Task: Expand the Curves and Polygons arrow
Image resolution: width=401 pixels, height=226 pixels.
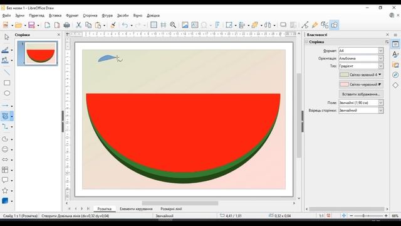Action: coord(12,117)
